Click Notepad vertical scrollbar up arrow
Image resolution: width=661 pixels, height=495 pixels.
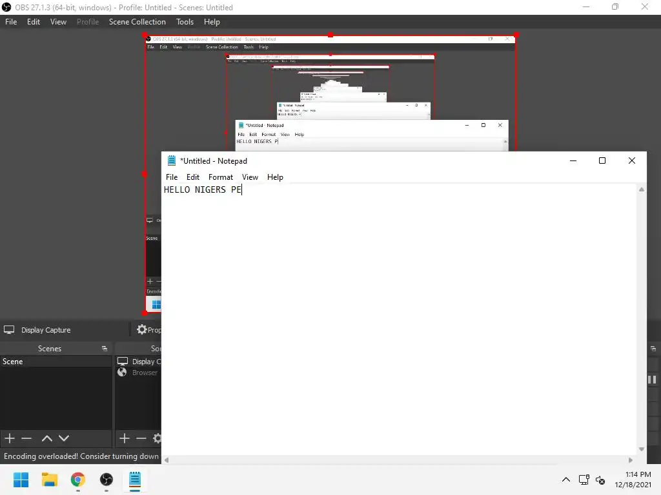click(x=641, y=189)
